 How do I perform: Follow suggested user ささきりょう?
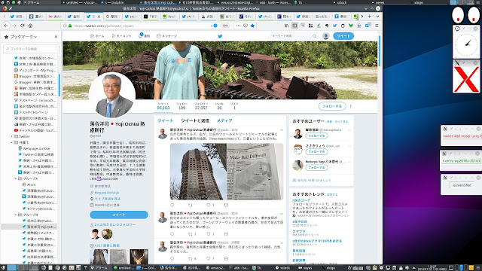pos(316,152)
